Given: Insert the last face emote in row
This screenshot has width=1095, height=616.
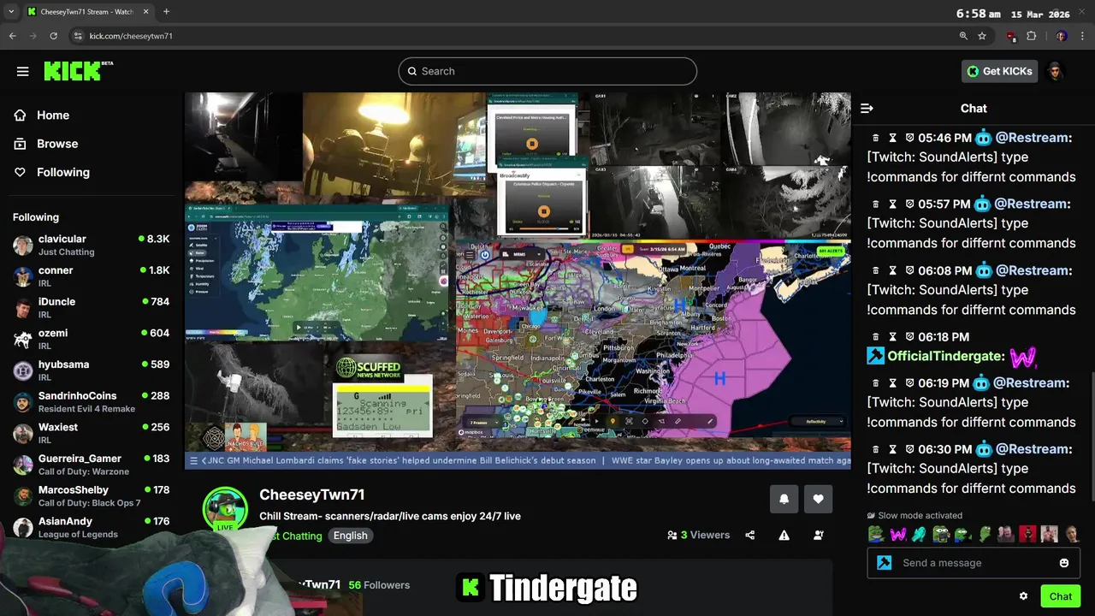Looking at the screenshot, I should click(x=1071, y=535).
